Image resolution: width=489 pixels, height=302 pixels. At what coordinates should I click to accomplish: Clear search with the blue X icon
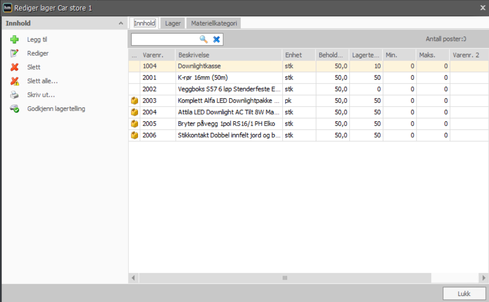click(217, 39)
